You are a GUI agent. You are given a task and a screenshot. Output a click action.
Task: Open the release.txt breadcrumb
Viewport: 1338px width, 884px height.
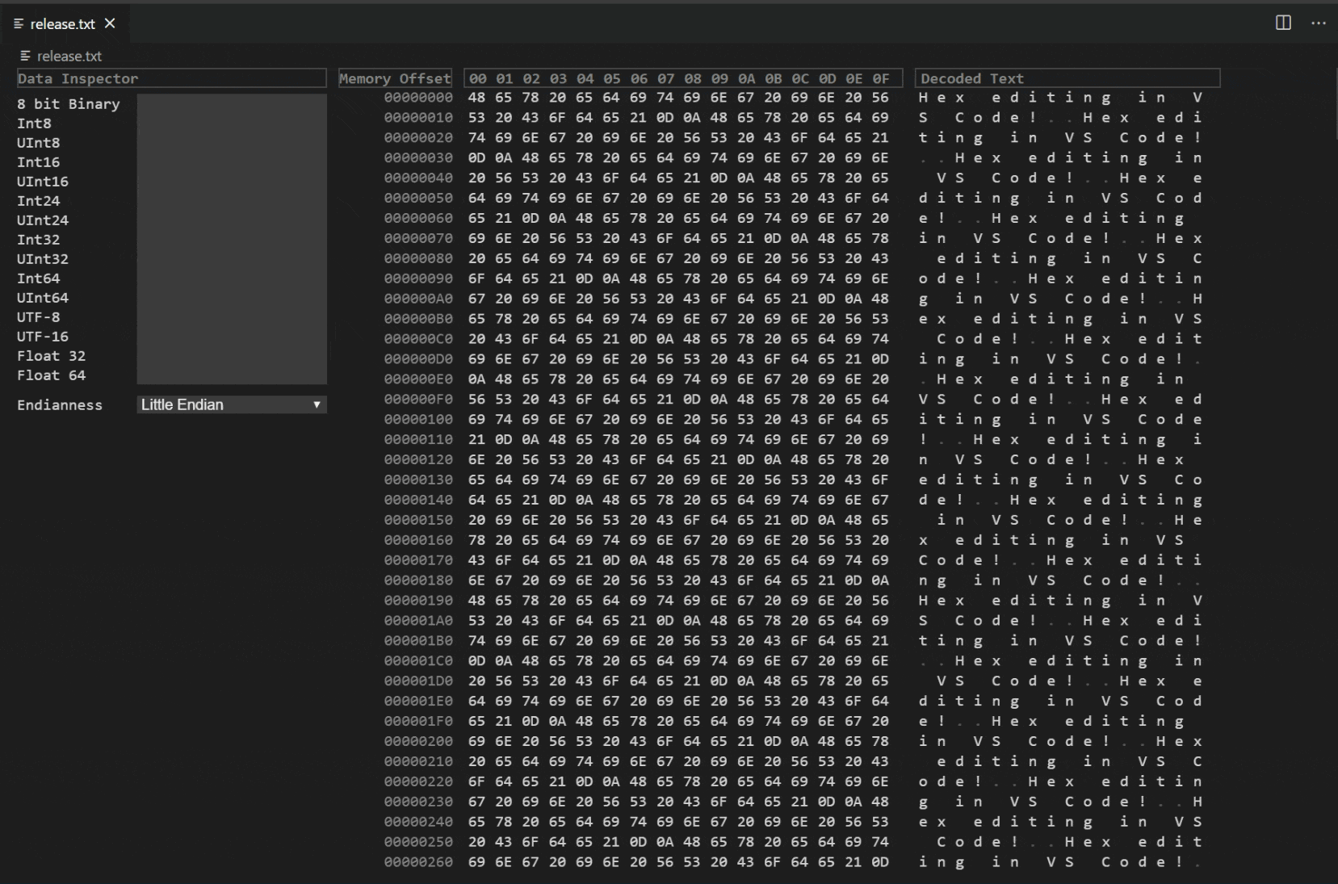coord(69,56)
